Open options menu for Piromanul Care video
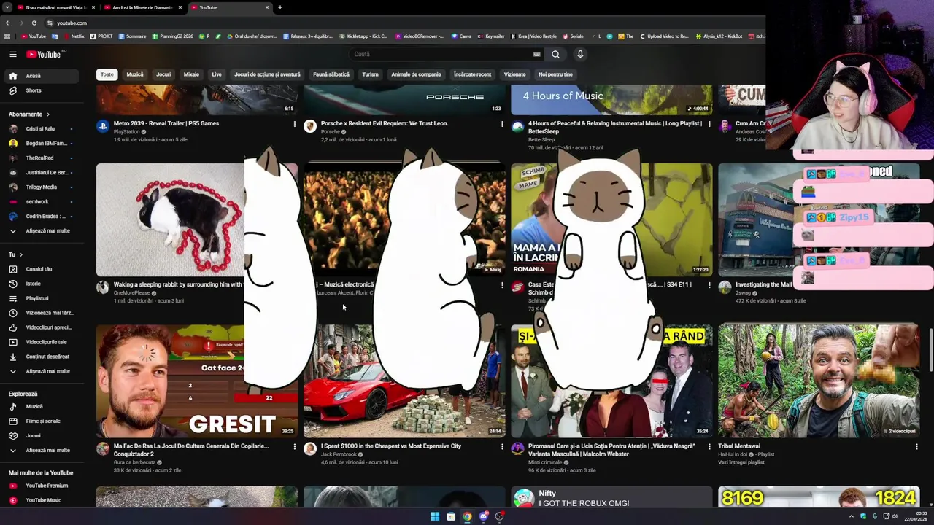The height and width of the screenshot is (525, 934). [x=709, y=446]
